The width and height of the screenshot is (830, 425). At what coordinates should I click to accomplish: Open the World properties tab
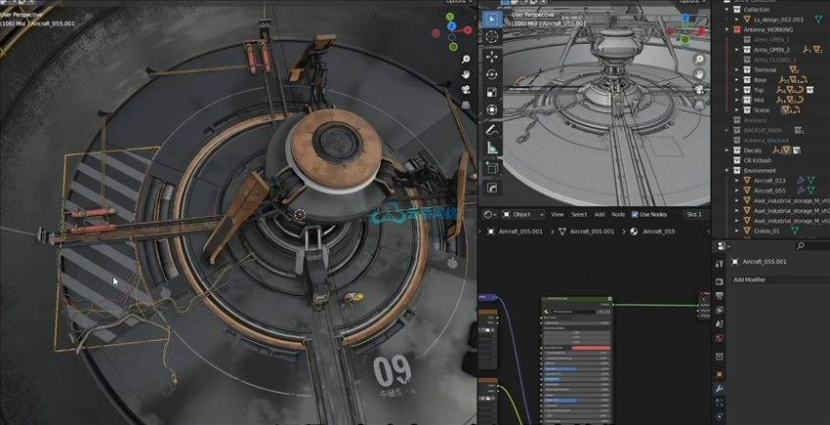point(719,338)
